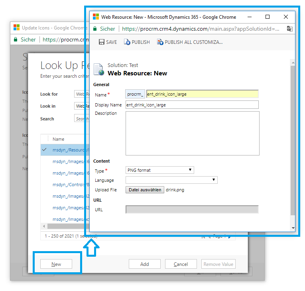Image resolution: width=305 pixels, height=291 pixels.
Task: Click into the Display Name text field
Action: click(192, 105)
